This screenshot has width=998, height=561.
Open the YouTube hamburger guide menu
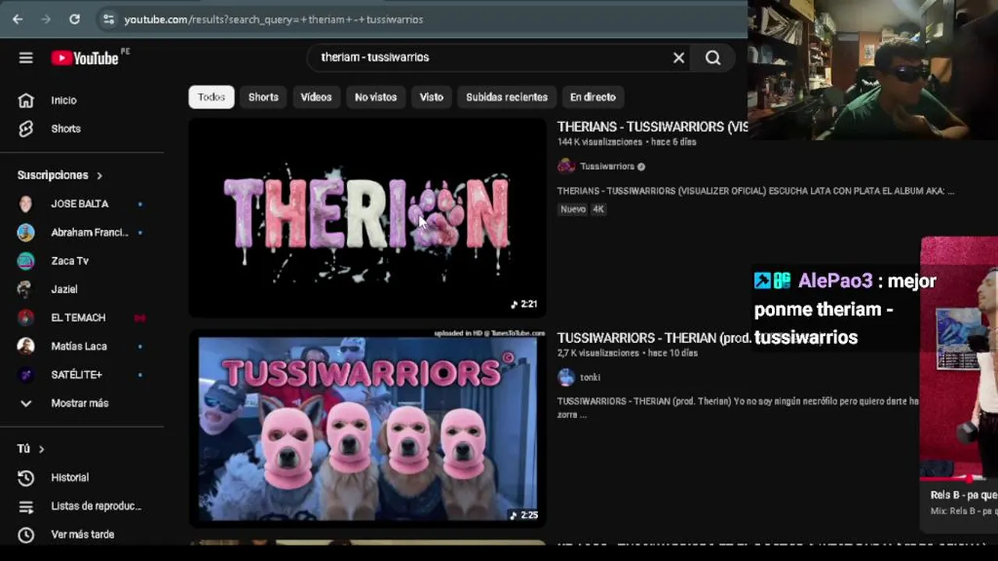tap(26, 58)
